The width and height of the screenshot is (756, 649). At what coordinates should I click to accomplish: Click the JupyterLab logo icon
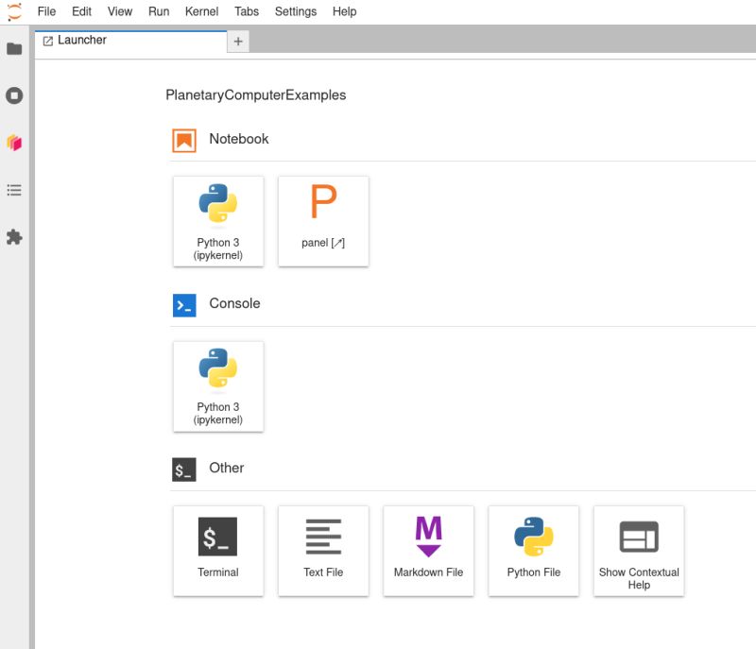14,11
